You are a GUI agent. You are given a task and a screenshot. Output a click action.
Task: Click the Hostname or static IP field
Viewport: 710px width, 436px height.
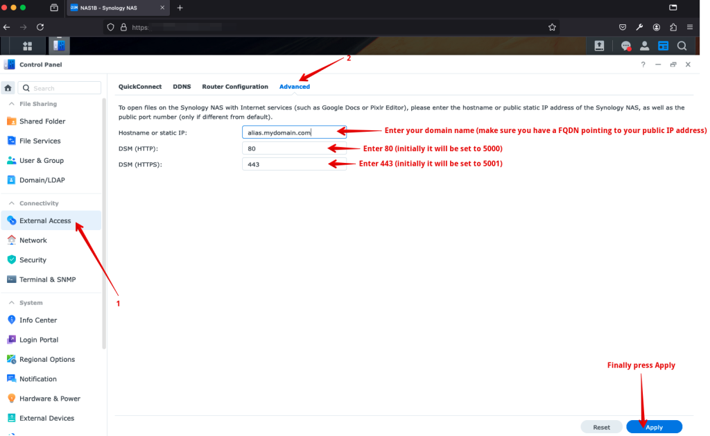coord(294,132)
